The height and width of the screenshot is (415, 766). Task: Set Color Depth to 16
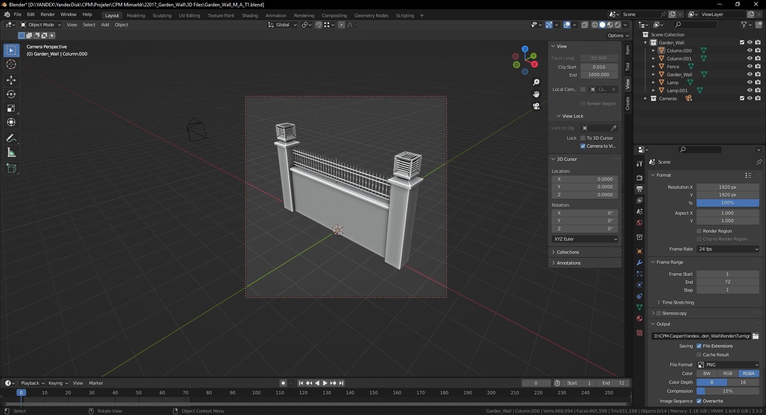(x=743, y=382)
